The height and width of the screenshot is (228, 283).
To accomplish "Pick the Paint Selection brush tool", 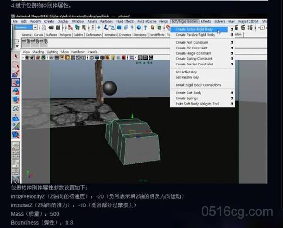I will 16,73.
